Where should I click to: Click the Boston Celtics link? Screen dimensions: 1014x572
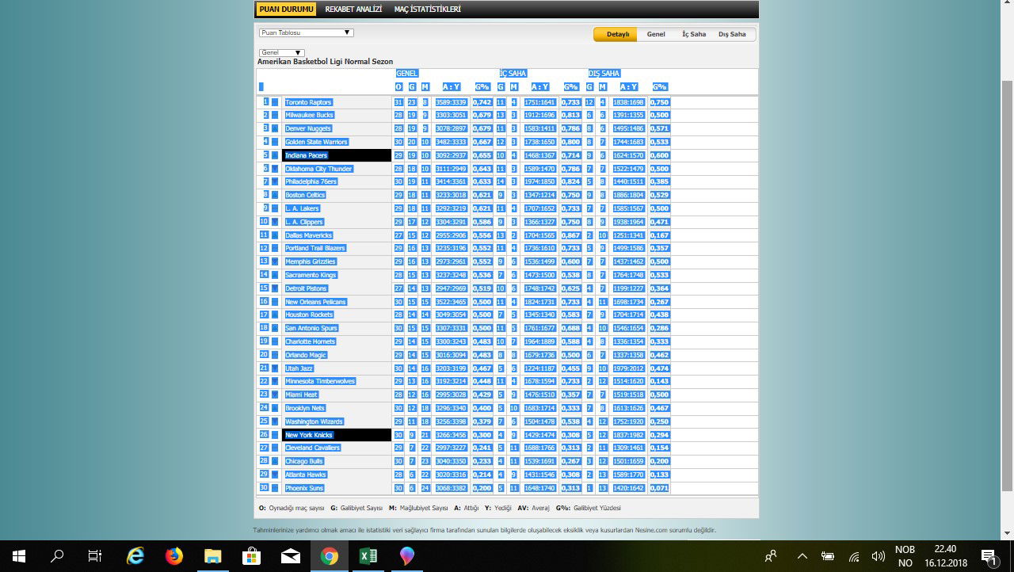[x=306, y=195]
